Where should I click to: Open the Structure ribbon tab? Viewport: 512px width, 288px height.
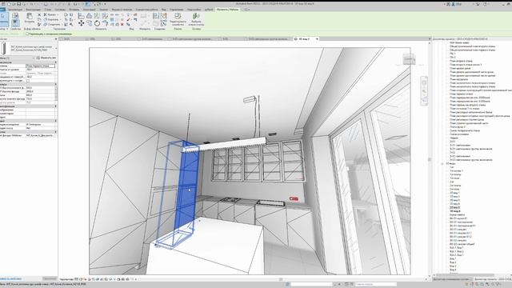pyautogui.click(x=33, y=10)
